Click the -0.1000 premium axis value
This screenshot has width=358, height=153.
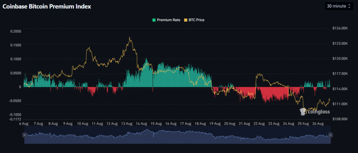(15, 115)
